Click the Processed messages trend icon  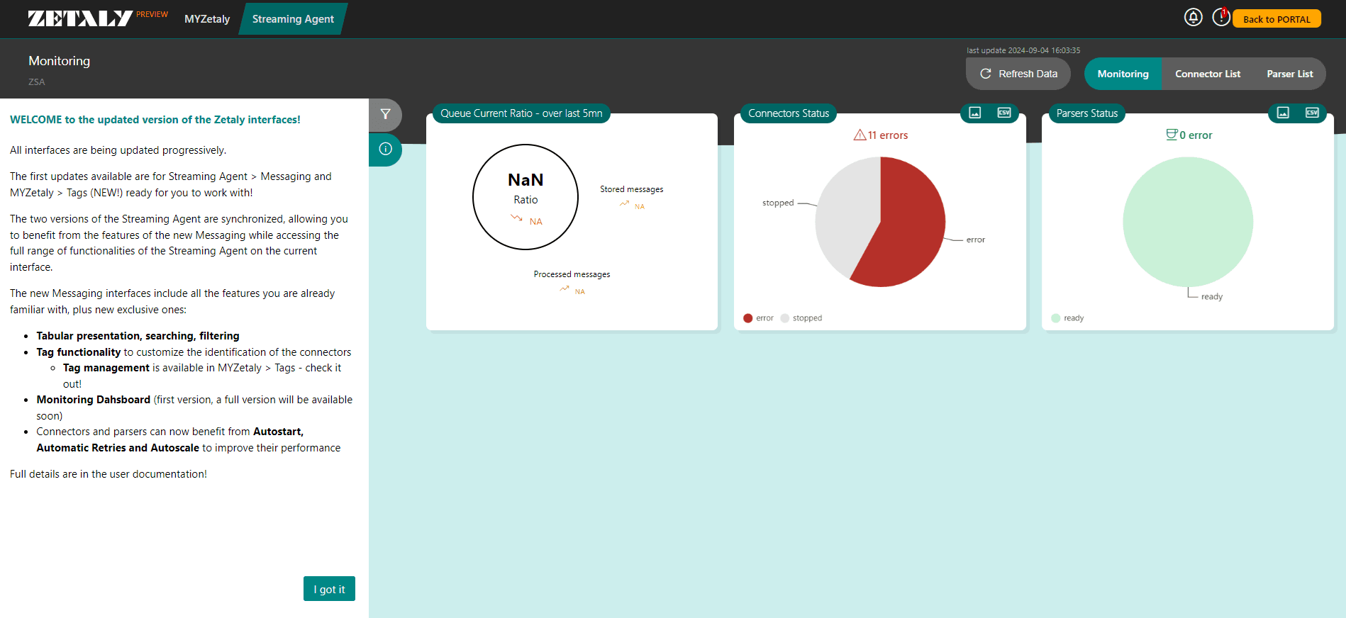564,288
